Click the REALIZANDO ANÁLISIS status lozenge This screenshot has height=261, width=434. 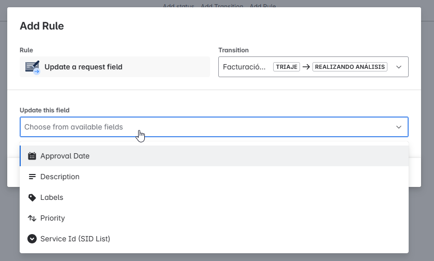click(x=350, y=67)
